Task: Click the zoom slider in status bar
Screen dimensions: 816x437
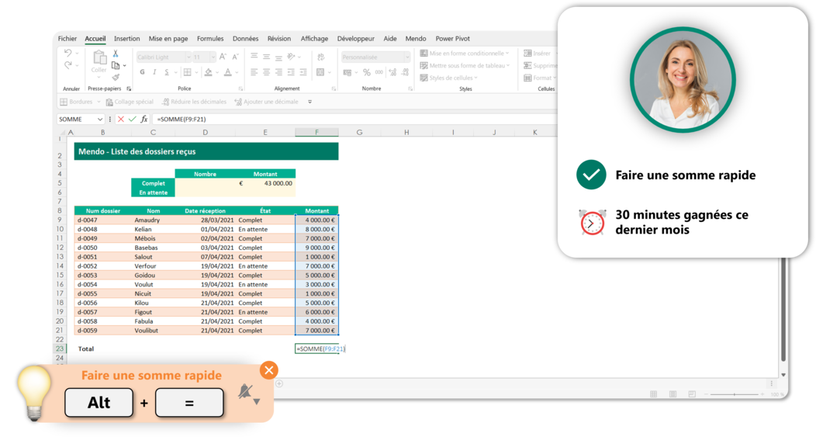Action: (735, 394)
